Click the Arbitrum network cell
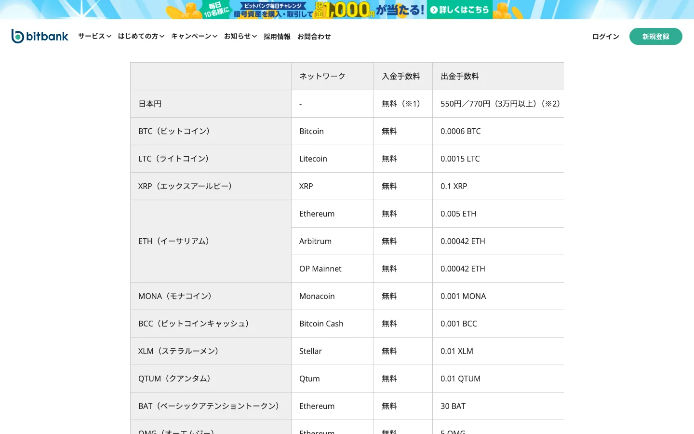The width and height of the screenshot is (694, 434). coord(333,241)
